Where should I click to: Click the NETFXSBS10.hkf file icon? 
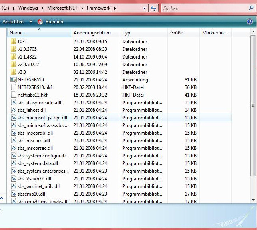click(14, 87)
